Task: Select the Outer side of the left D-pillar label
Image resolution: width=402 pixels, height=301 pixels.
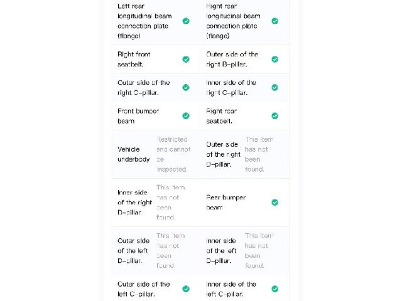Action: pos(134,251)
